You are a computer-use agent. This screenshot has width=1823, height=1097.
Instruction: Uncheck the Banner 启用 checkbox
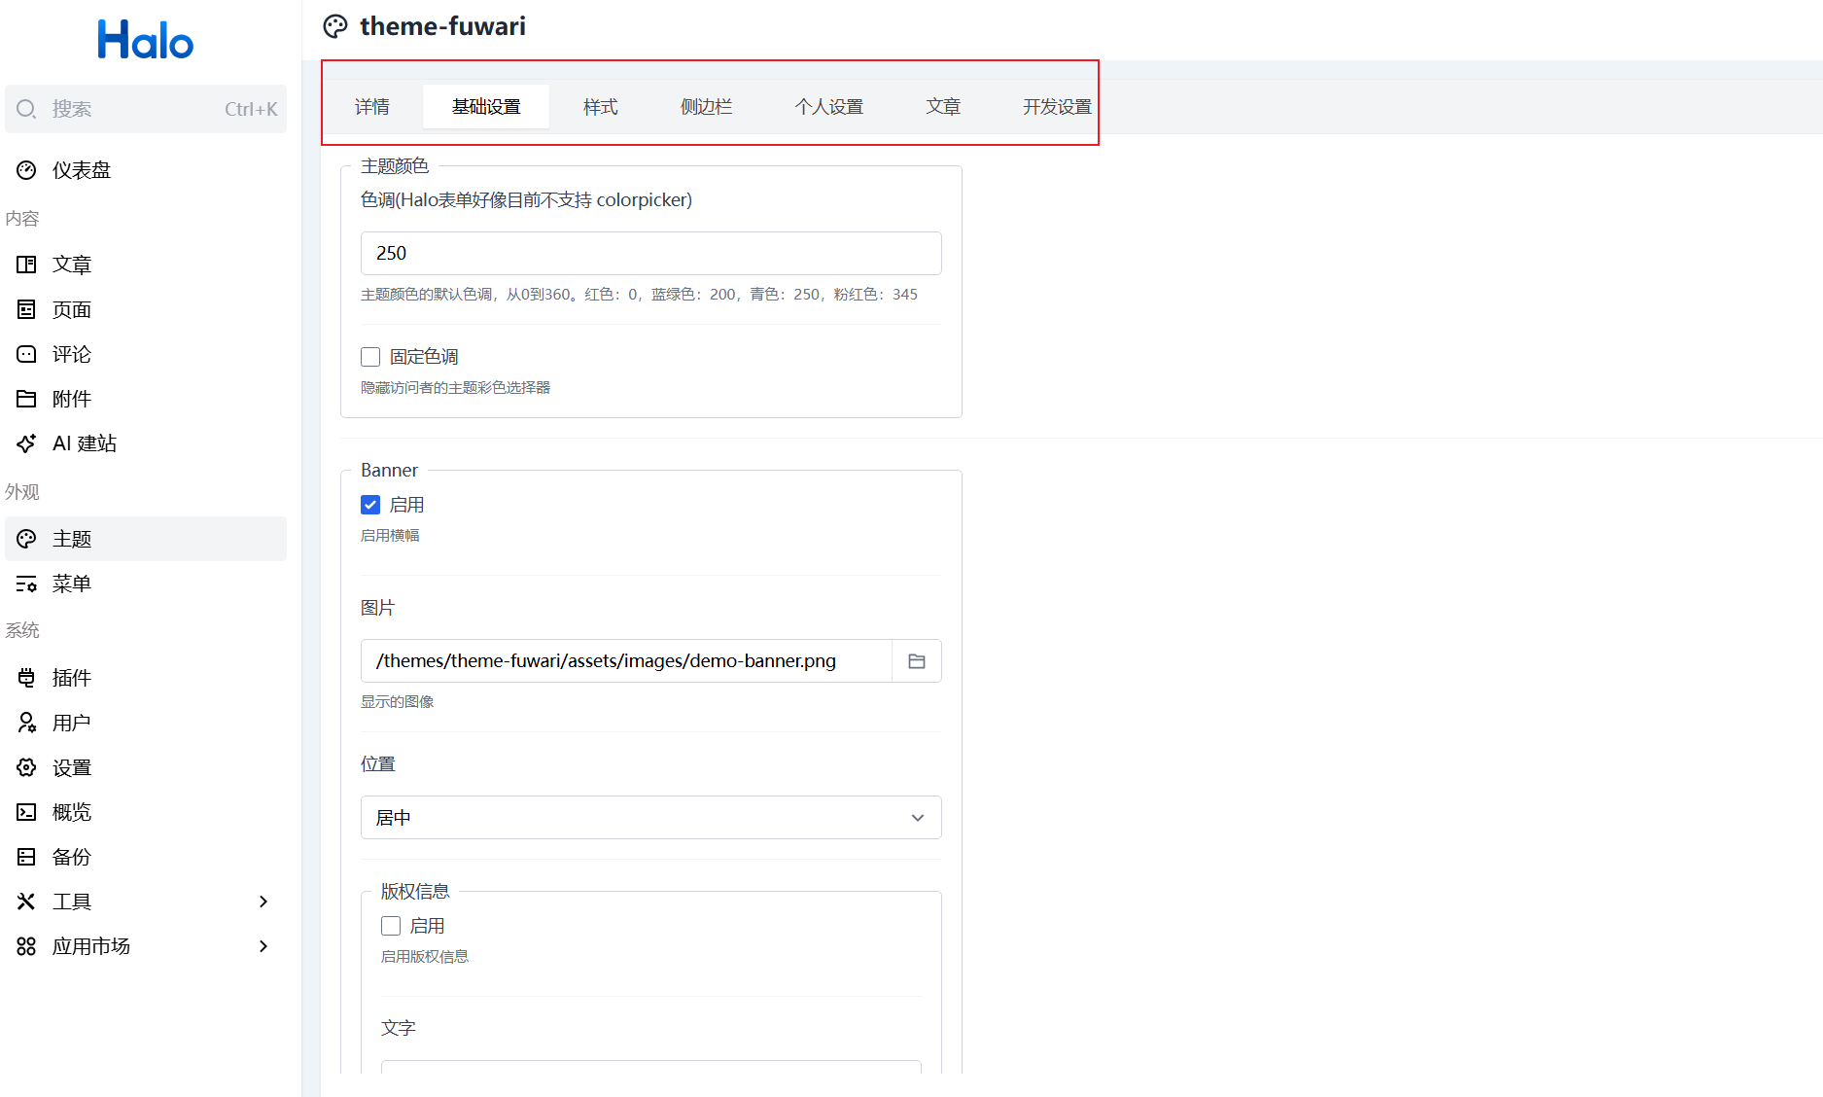370,505
